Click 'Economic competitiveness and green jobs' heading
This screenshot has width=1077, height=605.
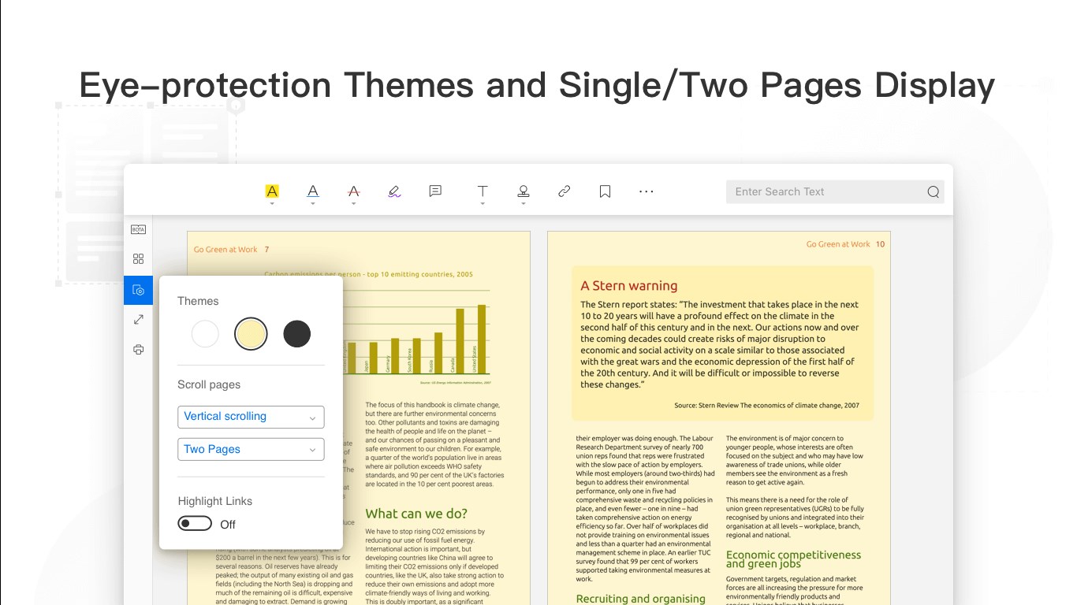coord(793,559)
